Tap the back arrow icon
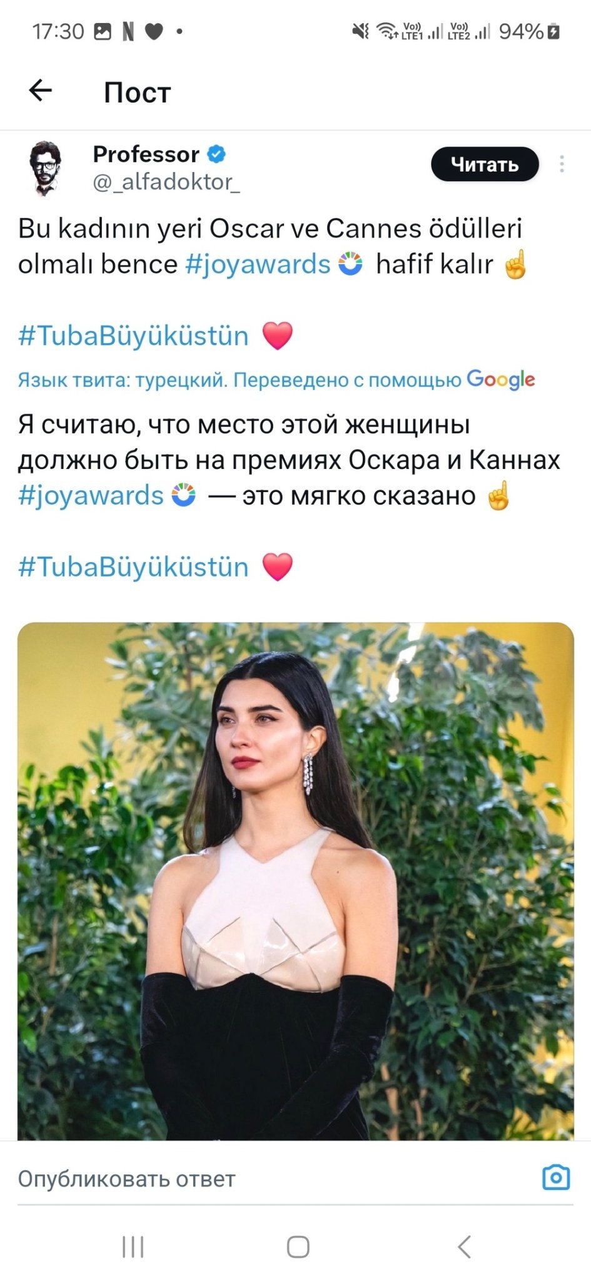This screenshot has height=1282, width=591. (41, 91)
